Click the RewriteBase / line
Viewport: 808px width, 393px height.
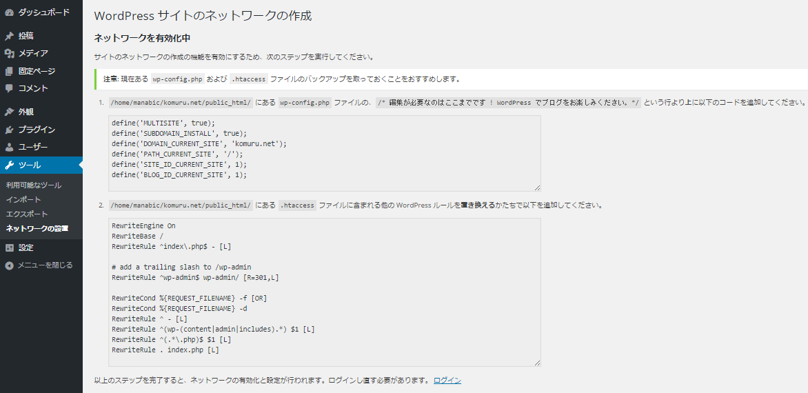[x=137, y=236]
